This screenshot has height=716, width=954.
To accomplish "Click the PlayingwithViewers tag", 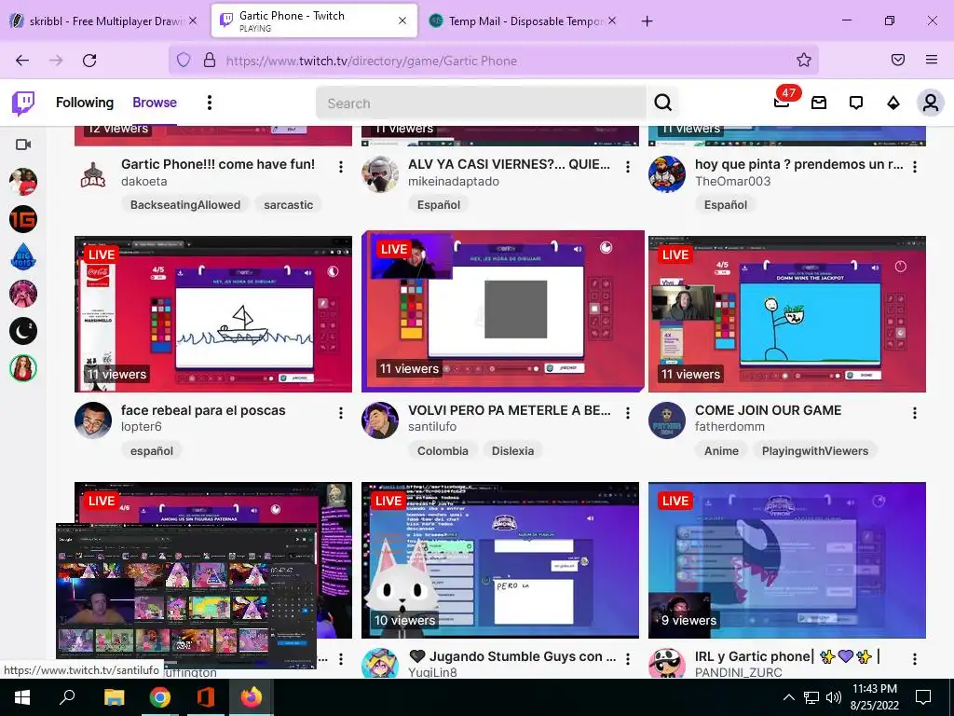I will tap(815, 450).
